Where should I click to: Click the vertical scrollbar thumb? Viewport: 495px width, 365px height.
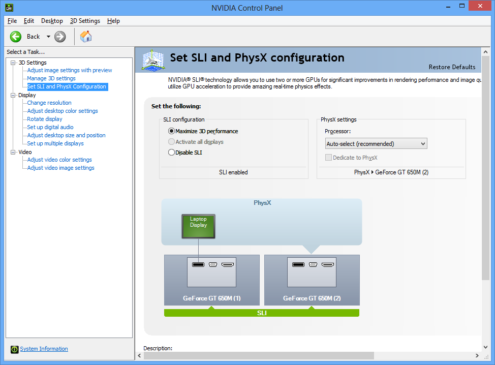coord(485,168)
